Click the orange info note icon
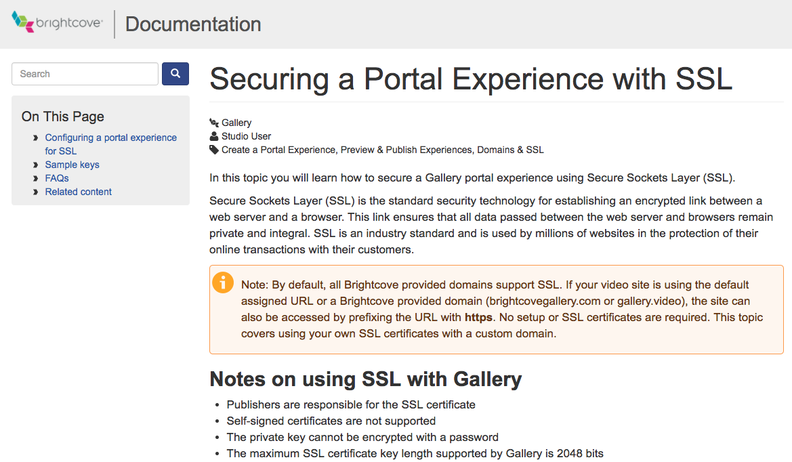Image resolution: width=792 pixels, height=462 pixels. point(223,282)
